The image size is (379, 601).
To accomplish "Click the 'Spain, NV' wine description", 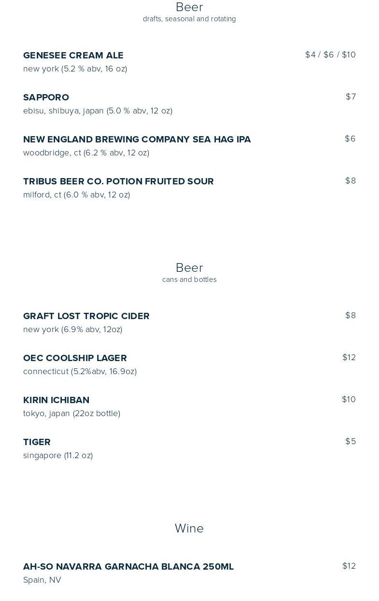I will point(42,580).
